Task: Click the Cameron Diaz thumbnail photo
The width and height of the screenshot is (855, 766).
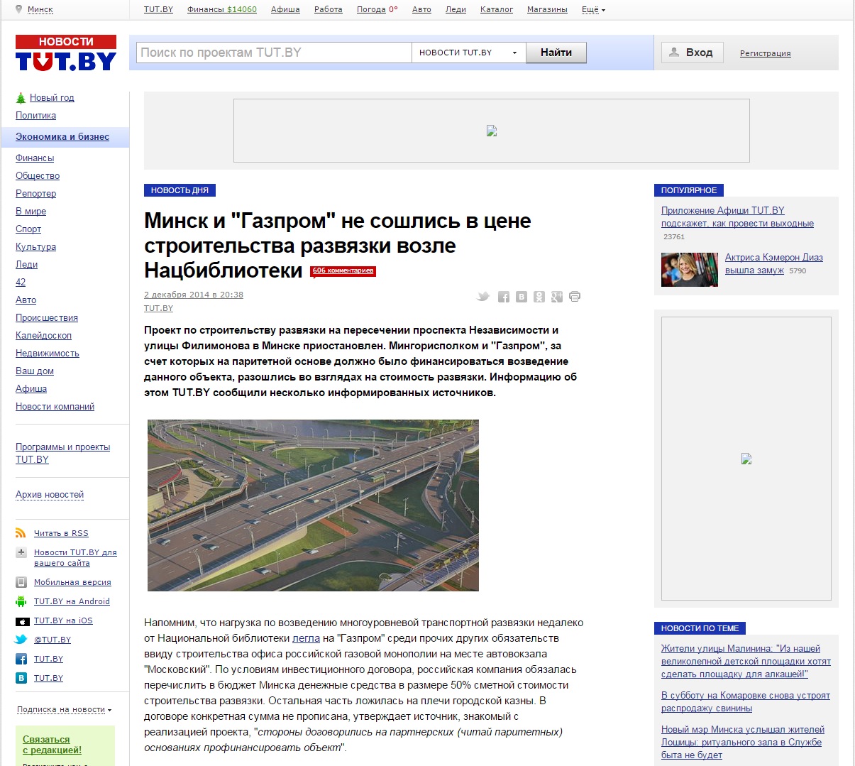Action: coord(690,270)
